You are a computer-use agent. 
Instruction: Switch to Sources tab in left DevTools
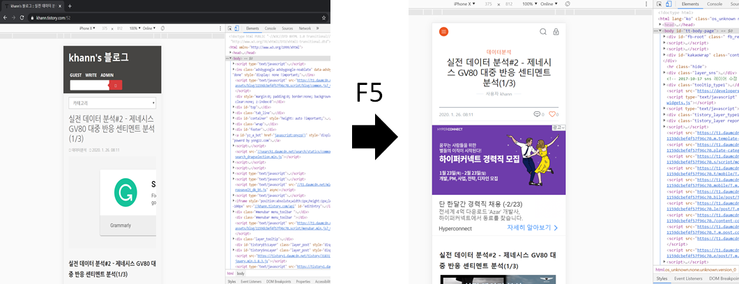click(x=287, y=29)
